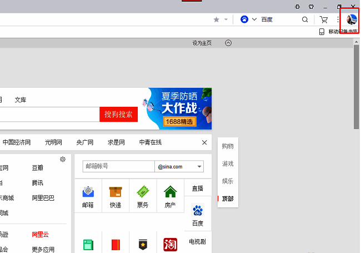Click the 房产 house icon
This screenshot has width=361, height=253.
(x=170, y=192)
